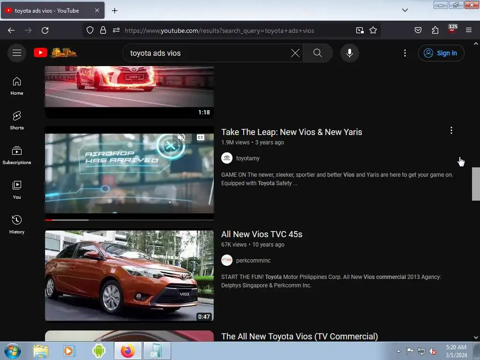Unmute the Take The Leap preview

click(x=181, y=137)
